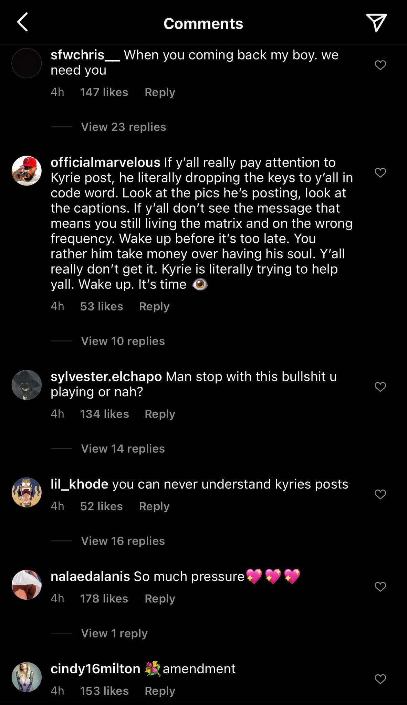Expand View 14 replies
The width and height of the screenshot is (407, 705).
[123, 449]
